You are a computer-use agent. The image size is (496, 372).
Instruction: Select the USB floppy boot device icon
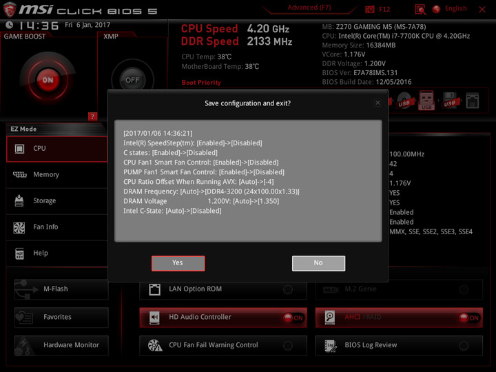[x=449, y=101]
